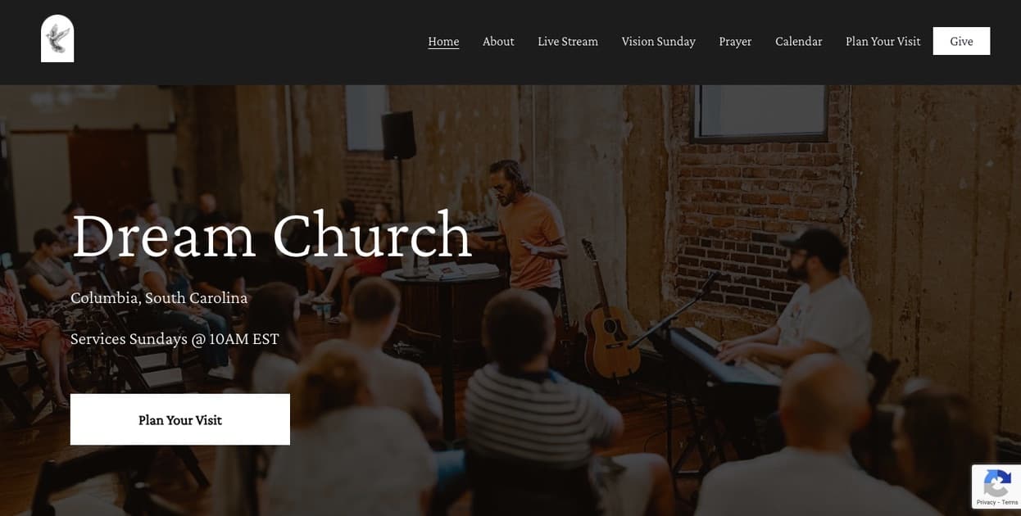This screenshot has width=1021, height=516.
Task: Open the Prayer page
Action: (x=735, y=41)
